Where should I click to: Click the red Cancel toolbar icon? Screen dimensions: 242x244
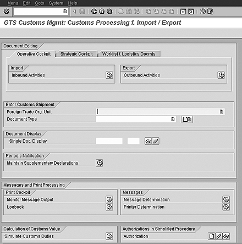pos(109,12)
